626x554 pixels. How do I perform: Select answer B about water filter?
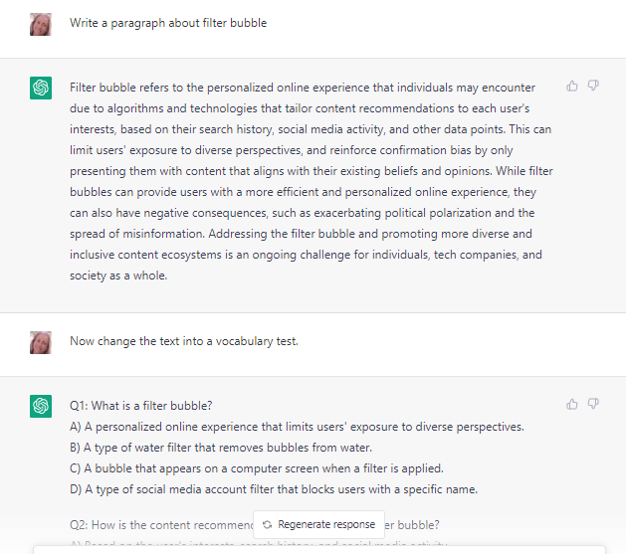point(221,448)
